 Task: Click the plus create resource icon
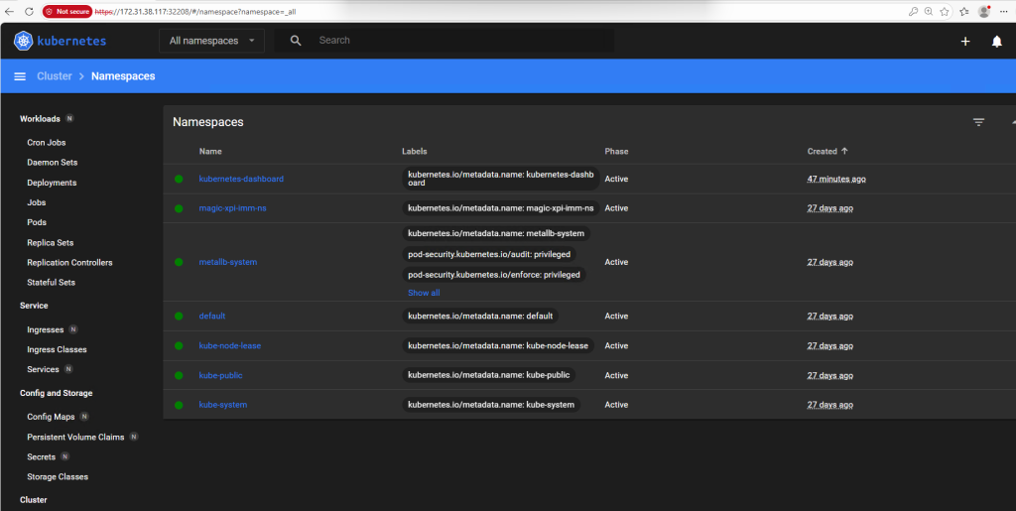(965, 42)
